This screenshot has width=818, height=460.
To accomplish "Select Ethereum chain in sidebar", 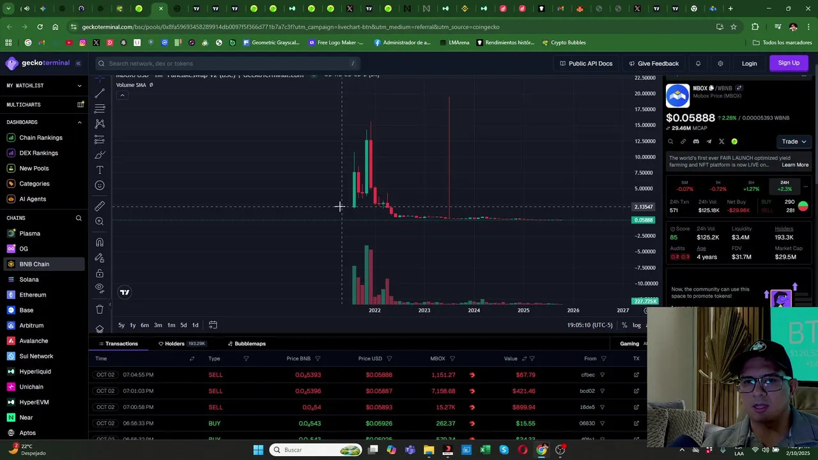I will [33, 295].
